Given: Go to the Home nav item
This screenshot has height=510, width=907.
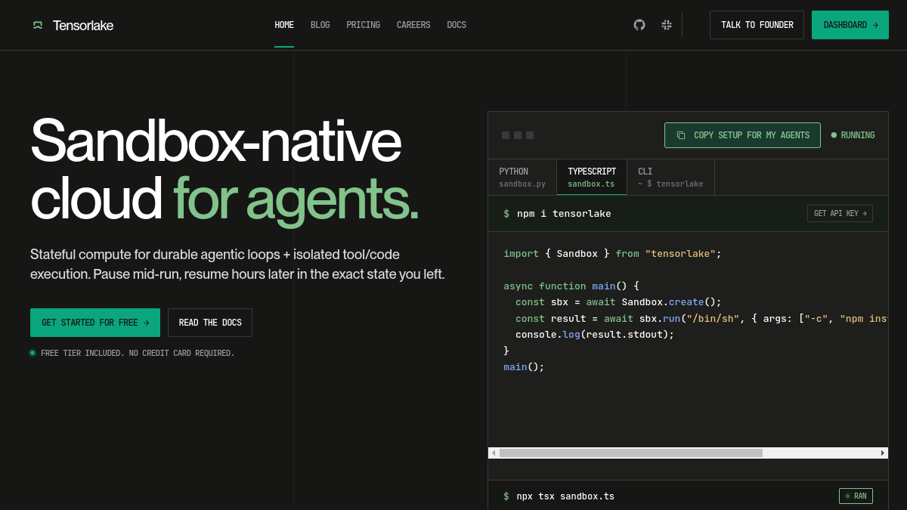Looking at the screenshot, I should (x=284, y=25).
